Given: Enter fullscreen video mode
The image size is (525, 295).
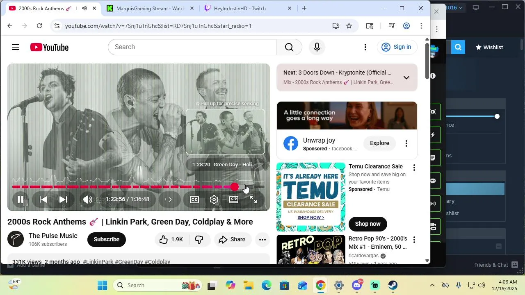Looking at the screenshot, I should [253, 200].
